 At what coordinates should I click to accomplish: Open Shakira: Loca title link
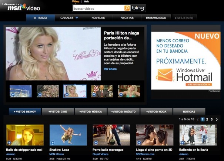59,150
